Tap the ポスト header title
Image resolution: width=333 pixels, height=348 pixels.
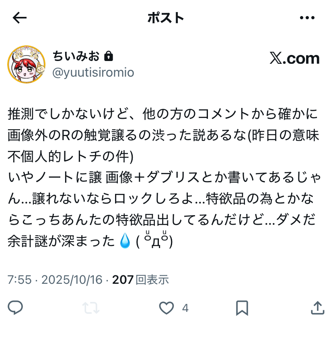click(166, 18)
